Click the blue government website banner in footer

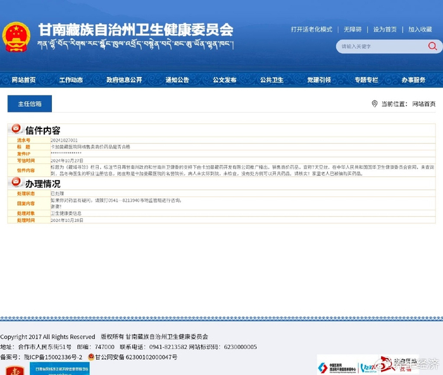click(x=59, y=369)
